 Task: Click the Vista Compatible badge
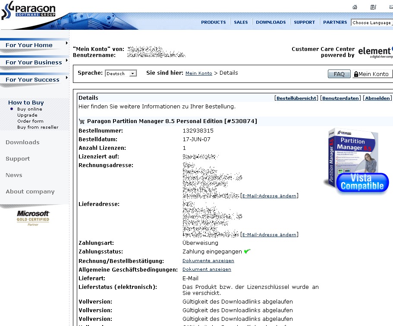pyautogui.click(x=362, y=183)
